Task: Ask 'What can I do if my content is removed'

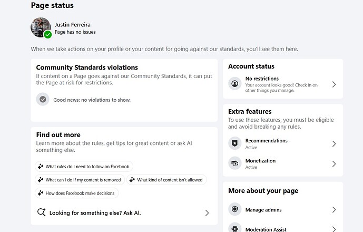Action: [80, 180]
